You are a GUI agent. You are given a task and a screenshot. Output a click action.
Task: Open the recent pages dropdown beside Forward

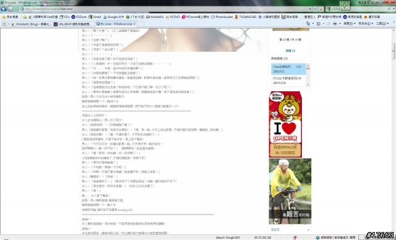coord(15,9)
